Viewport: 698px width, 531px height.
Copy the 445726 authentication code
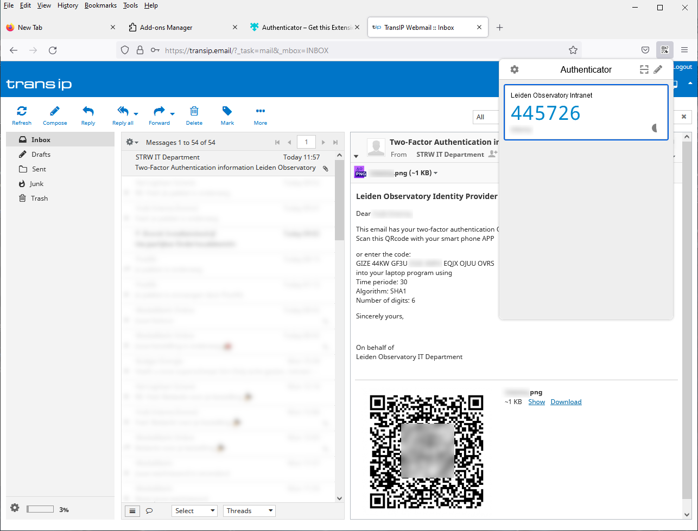545,113
